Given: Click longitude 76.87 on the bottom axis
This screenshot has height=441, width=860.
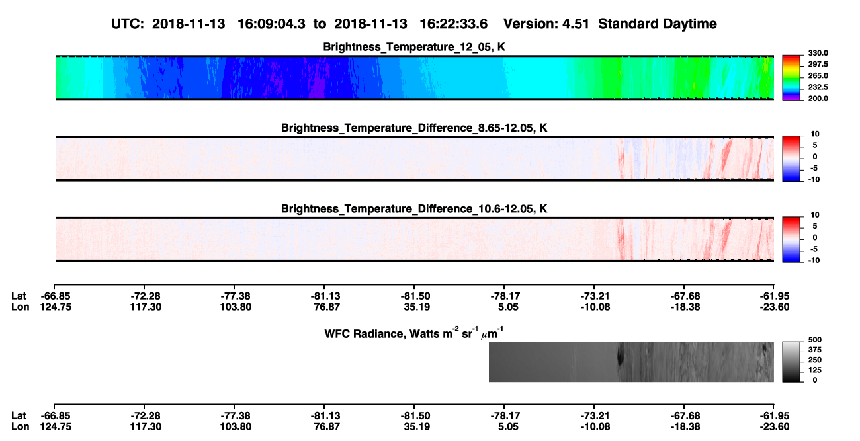Looking at the screenshot, I should (x=324, y=426).
